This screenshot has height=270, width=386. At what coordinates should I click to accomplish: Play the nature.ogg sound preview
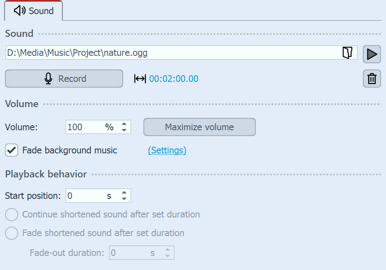coord(372,54)
